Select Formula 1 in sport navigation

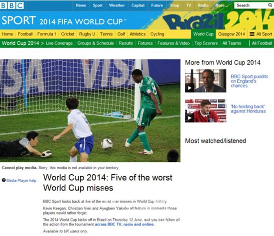47,34
